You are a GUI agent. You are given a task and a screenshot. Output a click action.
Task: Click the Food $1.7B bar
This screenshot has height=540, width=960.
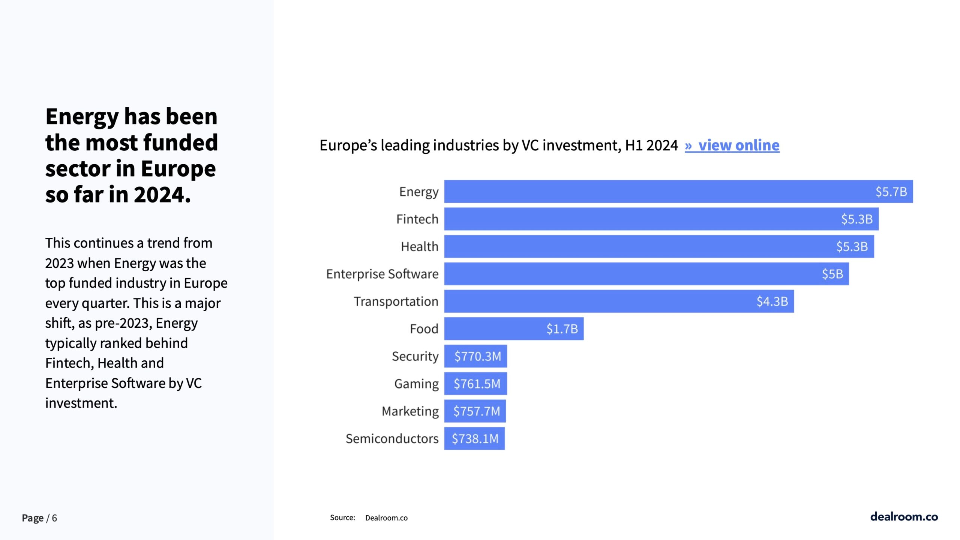coord(514,328)
